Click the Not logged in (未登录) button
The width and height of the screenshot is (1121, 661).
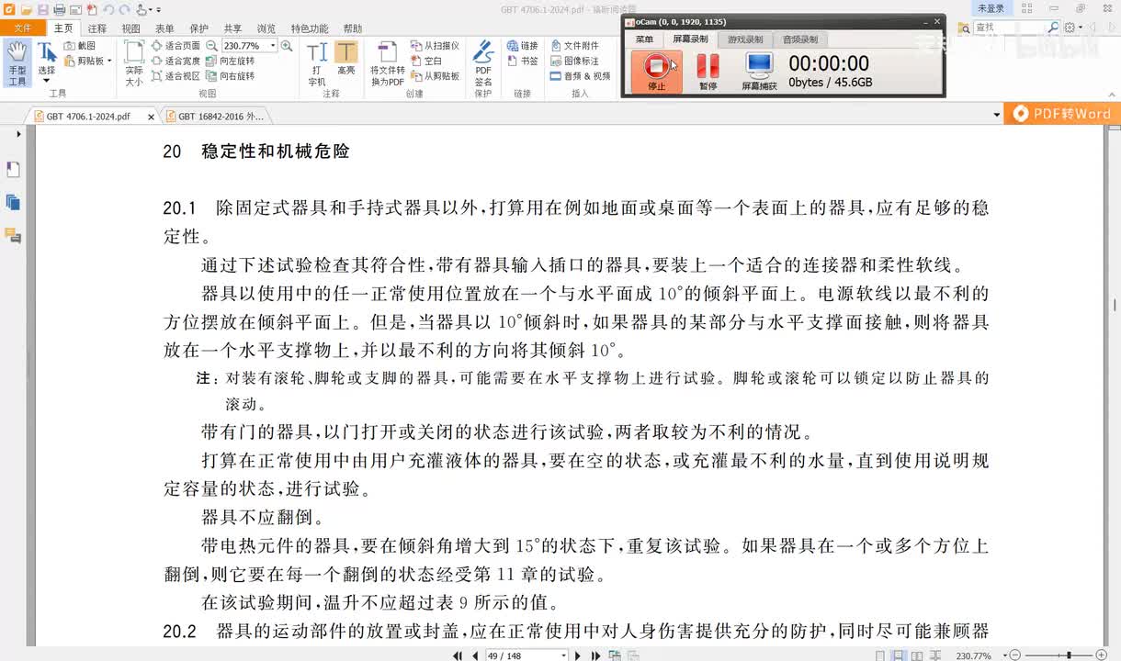pyautogui.click(x=991, y=8)
